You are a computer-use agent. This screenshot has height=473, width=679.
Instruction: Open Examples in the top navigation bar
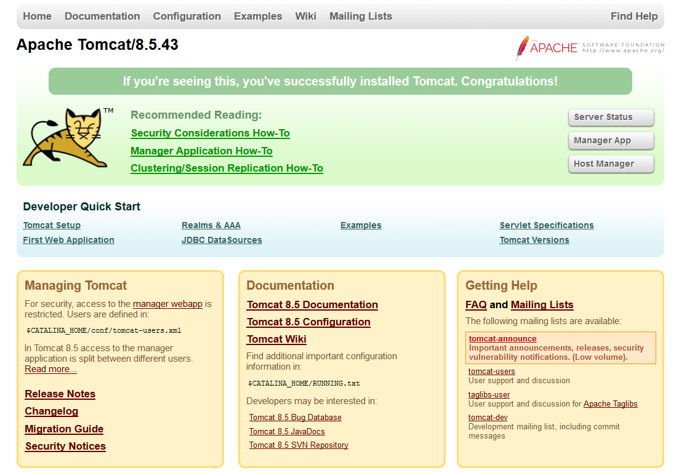(258, 17)
